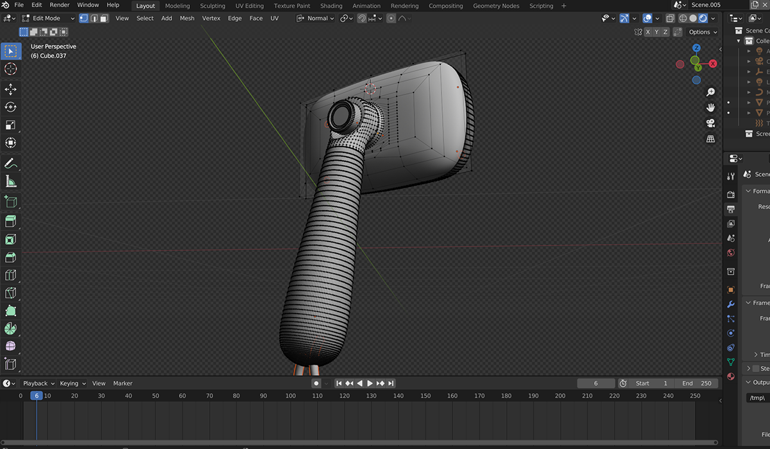Open the Mesh menu
The height and width of the screenshot is (449, 770).
tap(187, 18)
